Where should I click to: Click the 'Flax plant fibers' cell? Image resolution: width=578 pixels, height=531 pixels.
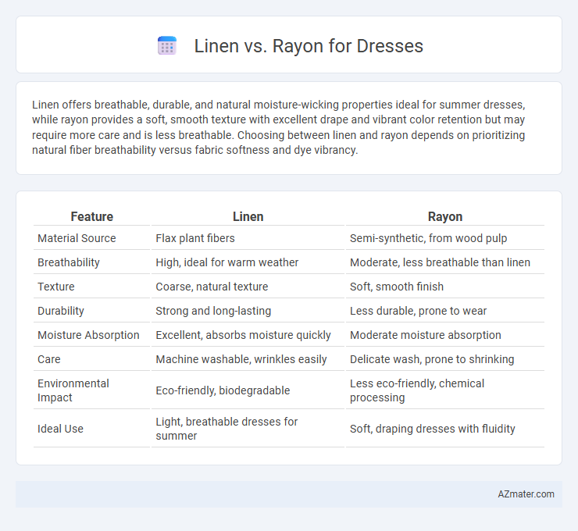195,238
